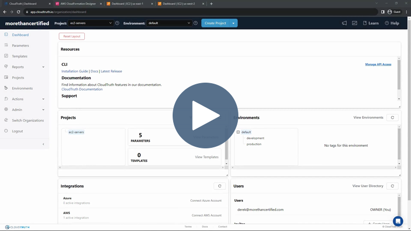Click the Reset Layout button
The height and width of the screenshot is (231, 411).
click(x=72, y=36)
